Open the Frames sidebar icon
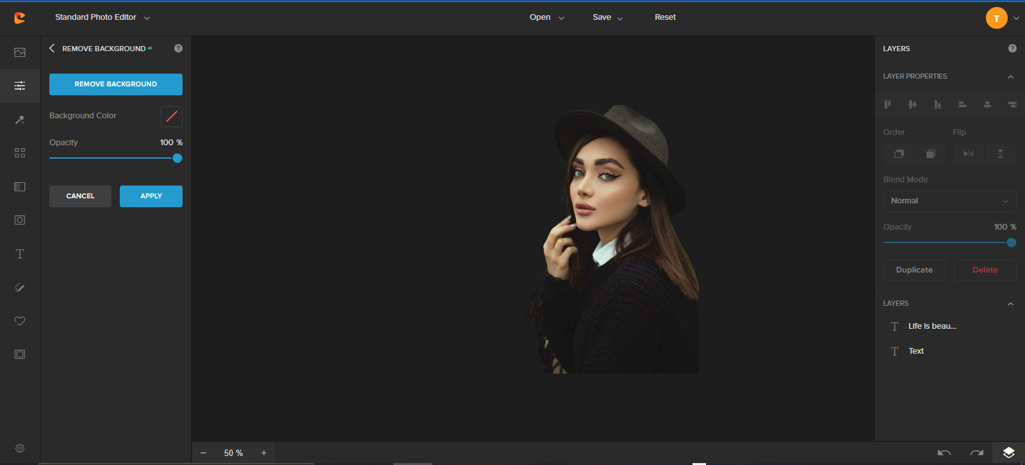This screenshot has height=465, width=1025. pyautogui.click(x=20, y=354)
